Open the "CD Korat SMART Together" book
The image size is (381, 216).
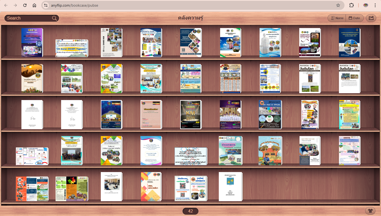click(x=72, y=48)
